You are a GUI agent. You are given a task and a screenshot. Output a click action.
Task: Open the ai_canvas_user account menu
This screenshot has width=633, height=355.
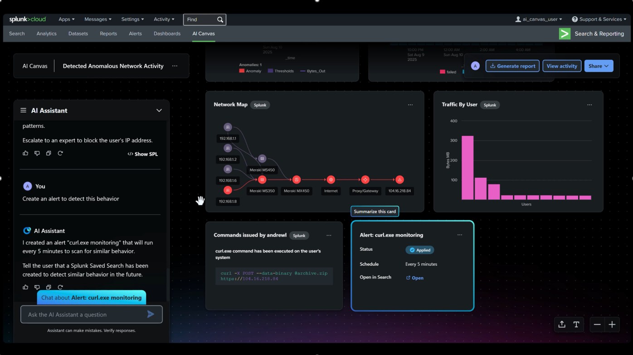tap(539, 19)
